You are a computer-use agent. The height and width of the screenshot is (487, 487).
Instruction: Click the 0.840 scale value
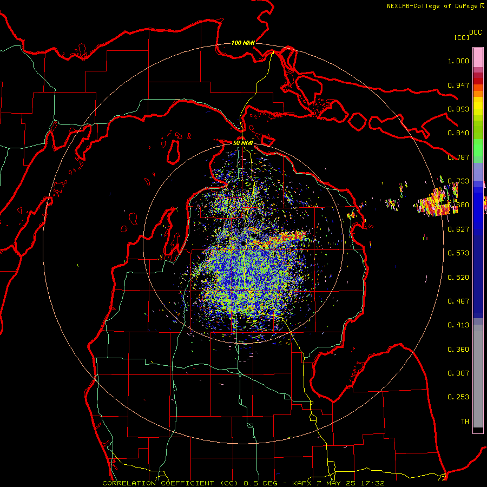coord(458,133)
